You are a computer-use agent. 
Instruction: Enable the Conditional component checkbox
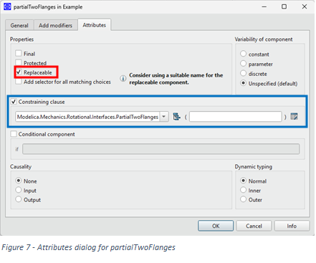(14, 134)
